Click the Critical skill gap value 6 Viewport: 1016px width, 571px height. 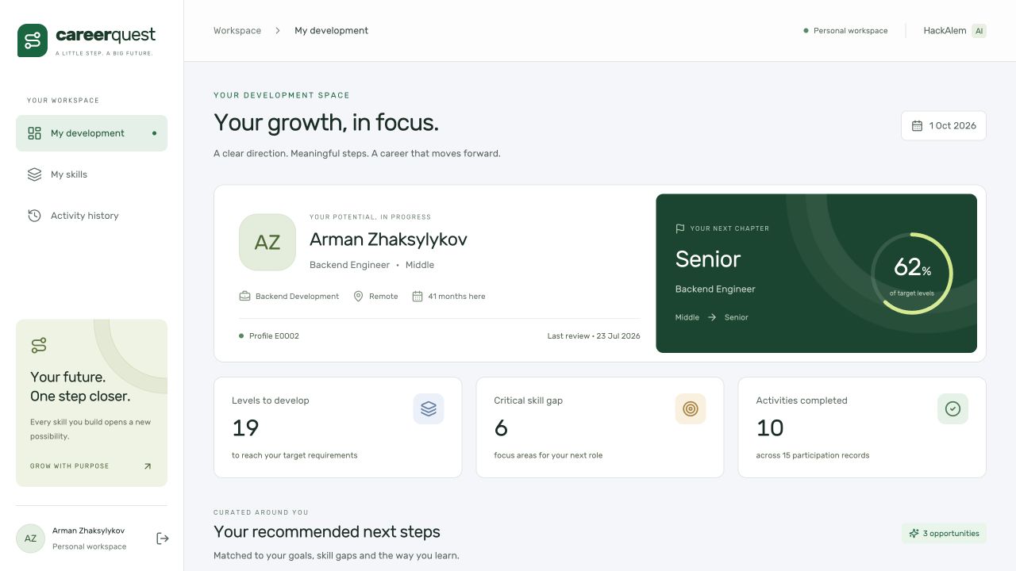point(501,428)
